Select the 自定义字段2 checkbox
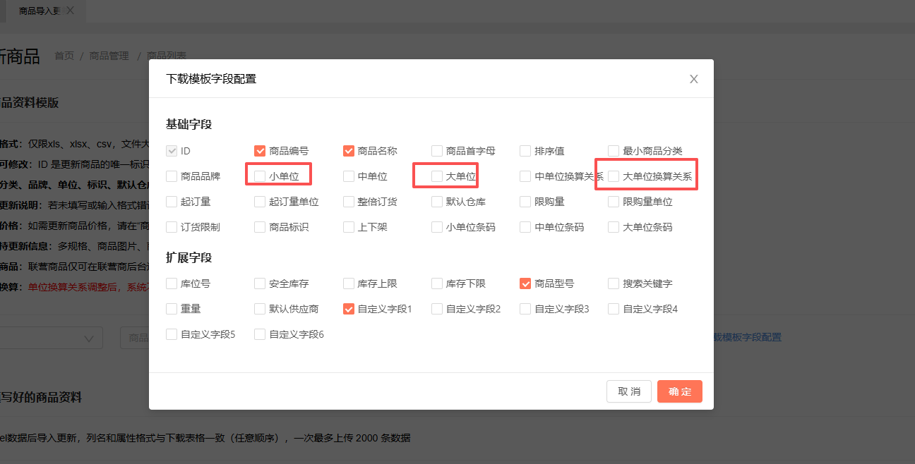The image size is (915, 464). [437, 309]
